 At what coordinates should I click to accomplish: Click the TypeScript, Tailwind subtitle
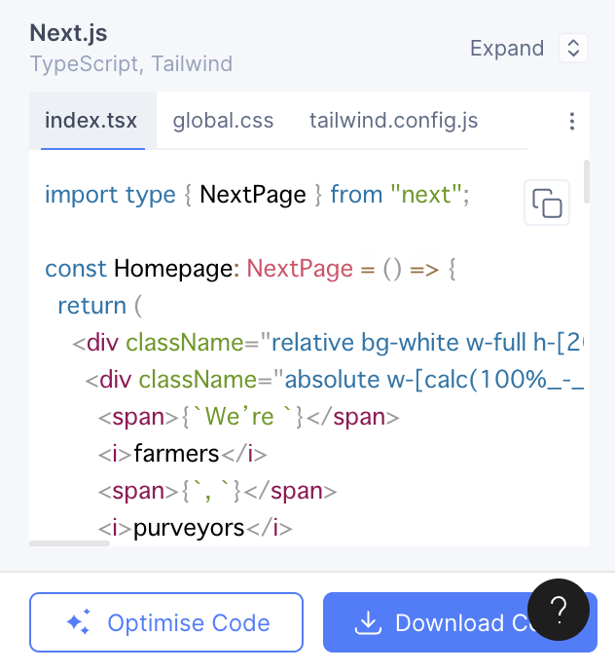[x=131, y=64]
